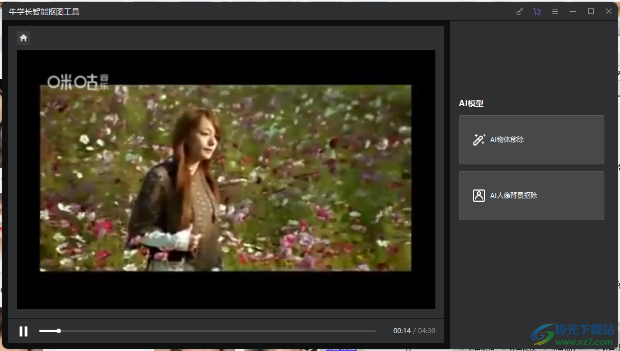Click the 00:14 current time display
Viewport: 620px width, 351px height.
coord(402,331)
